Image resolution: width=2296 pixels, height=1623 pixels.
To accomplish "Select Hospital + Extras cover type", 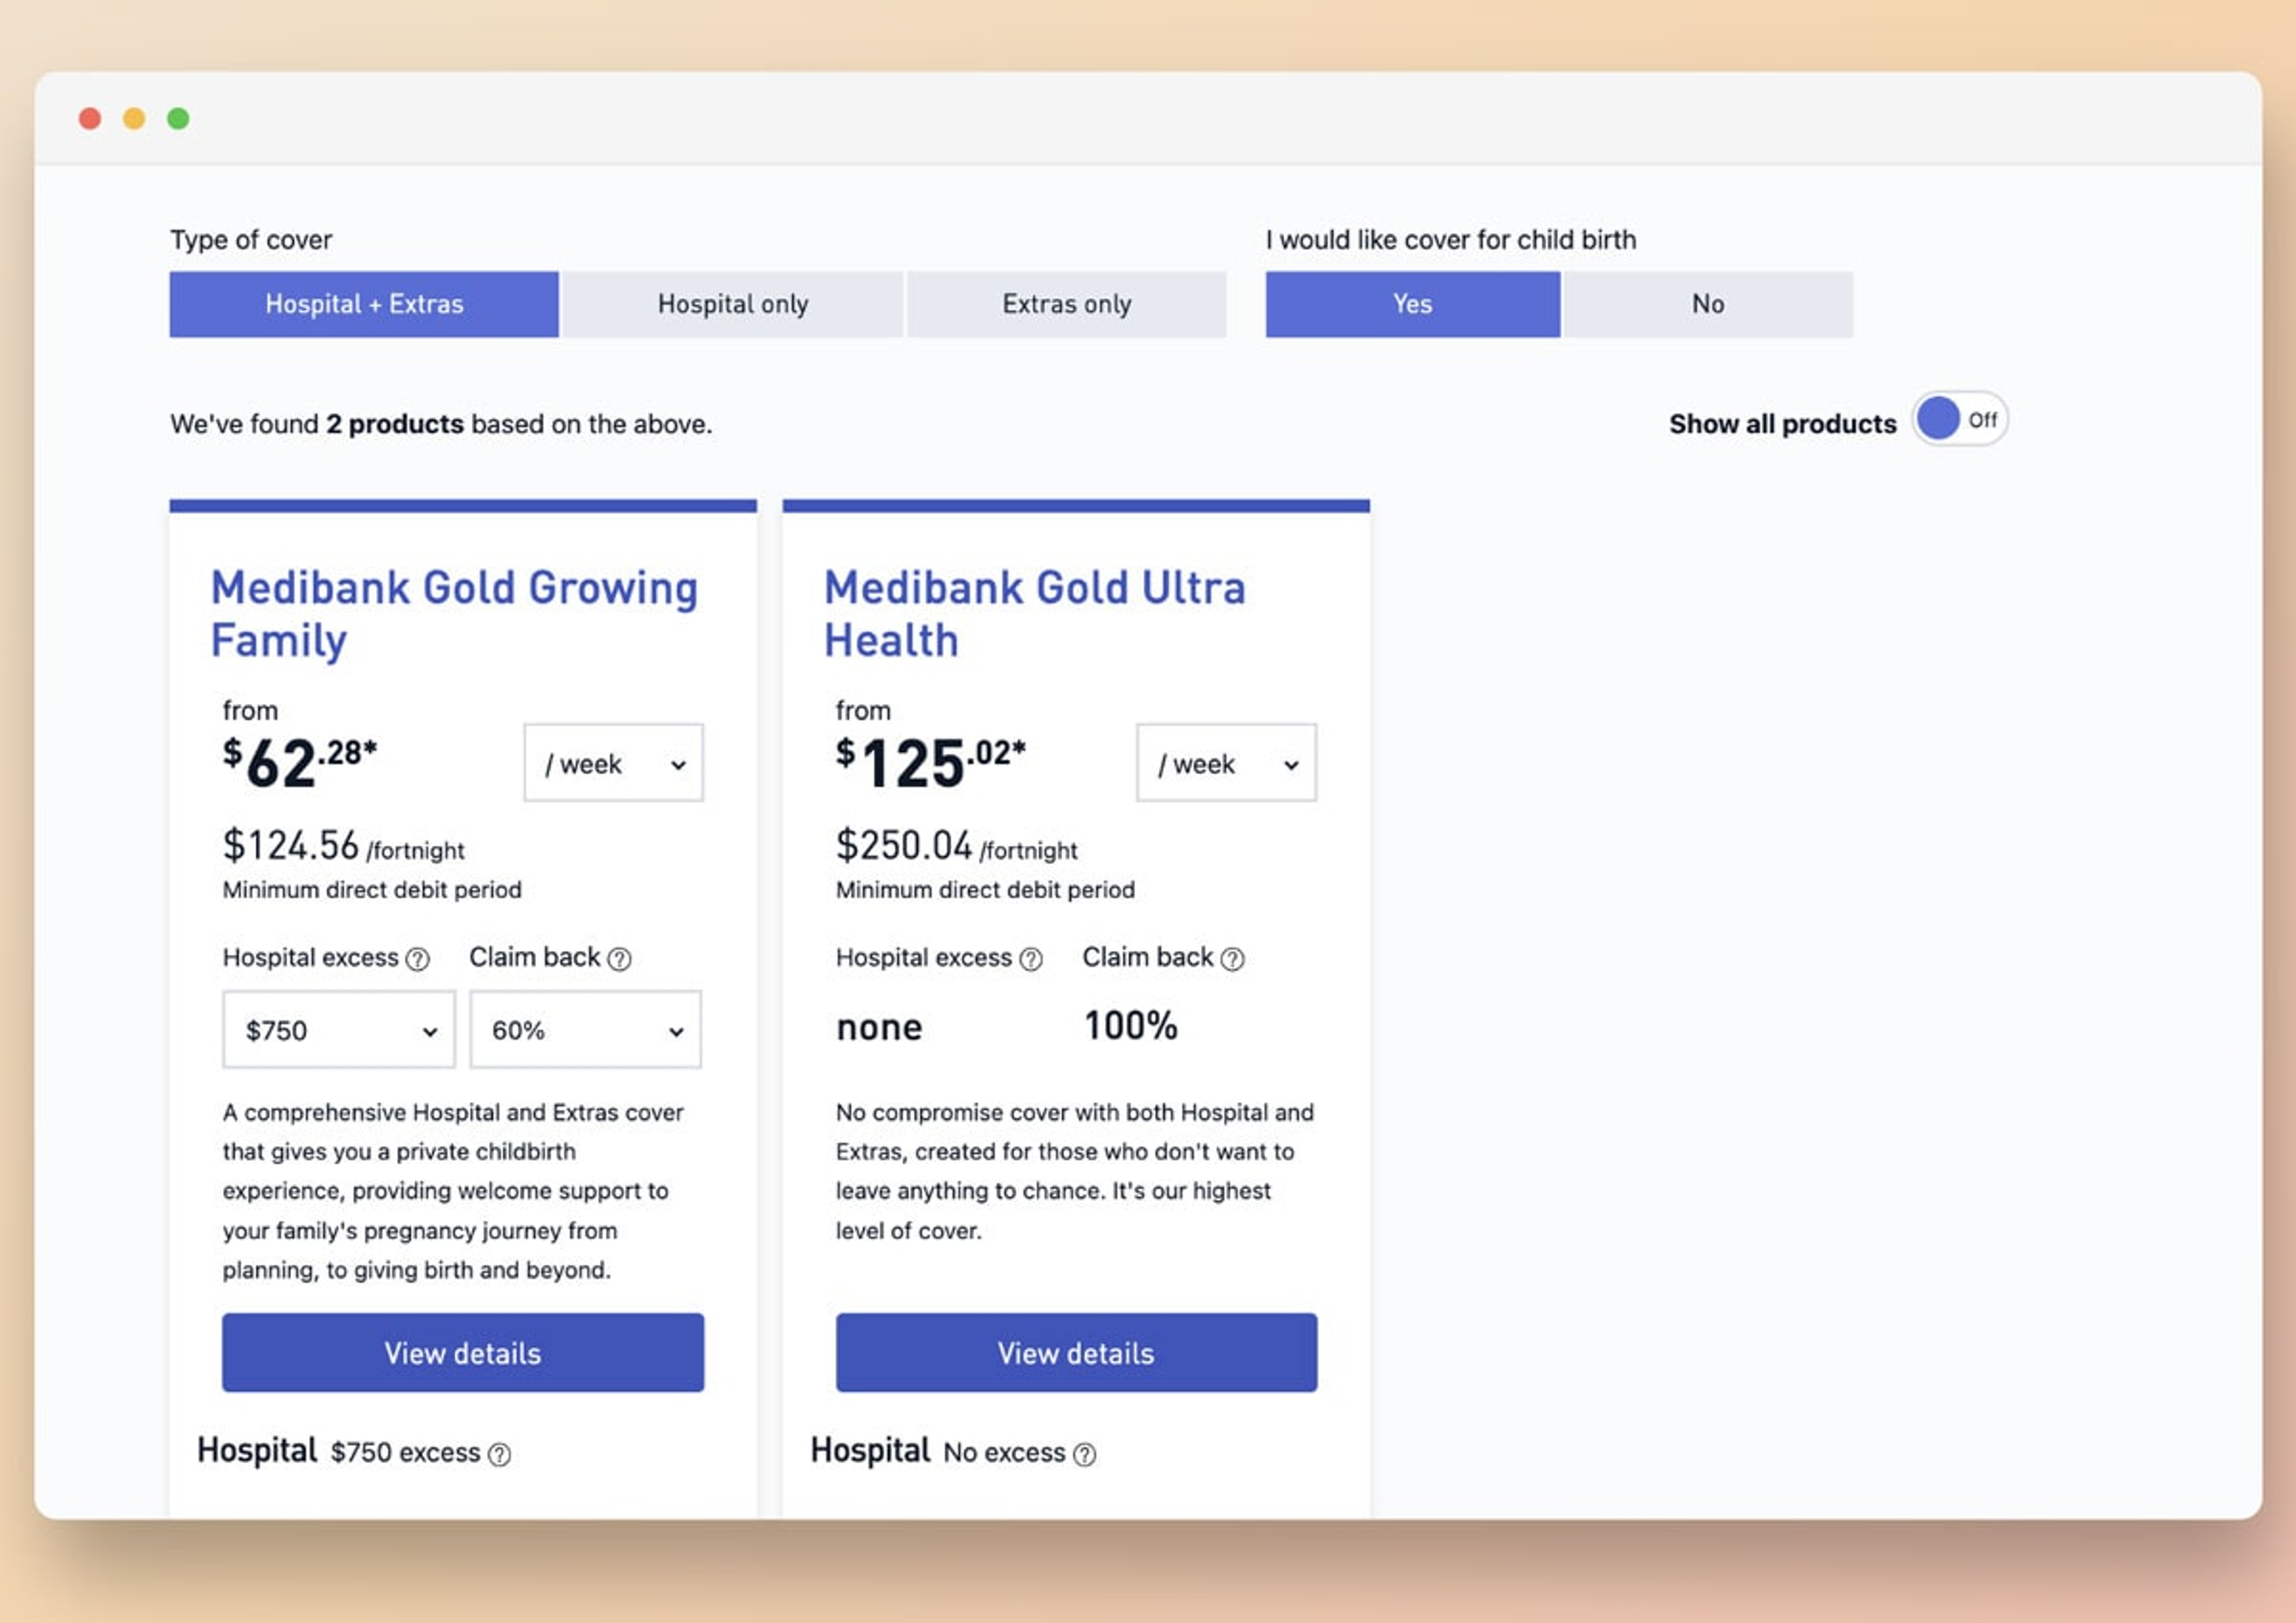I will tap(364, 304).
